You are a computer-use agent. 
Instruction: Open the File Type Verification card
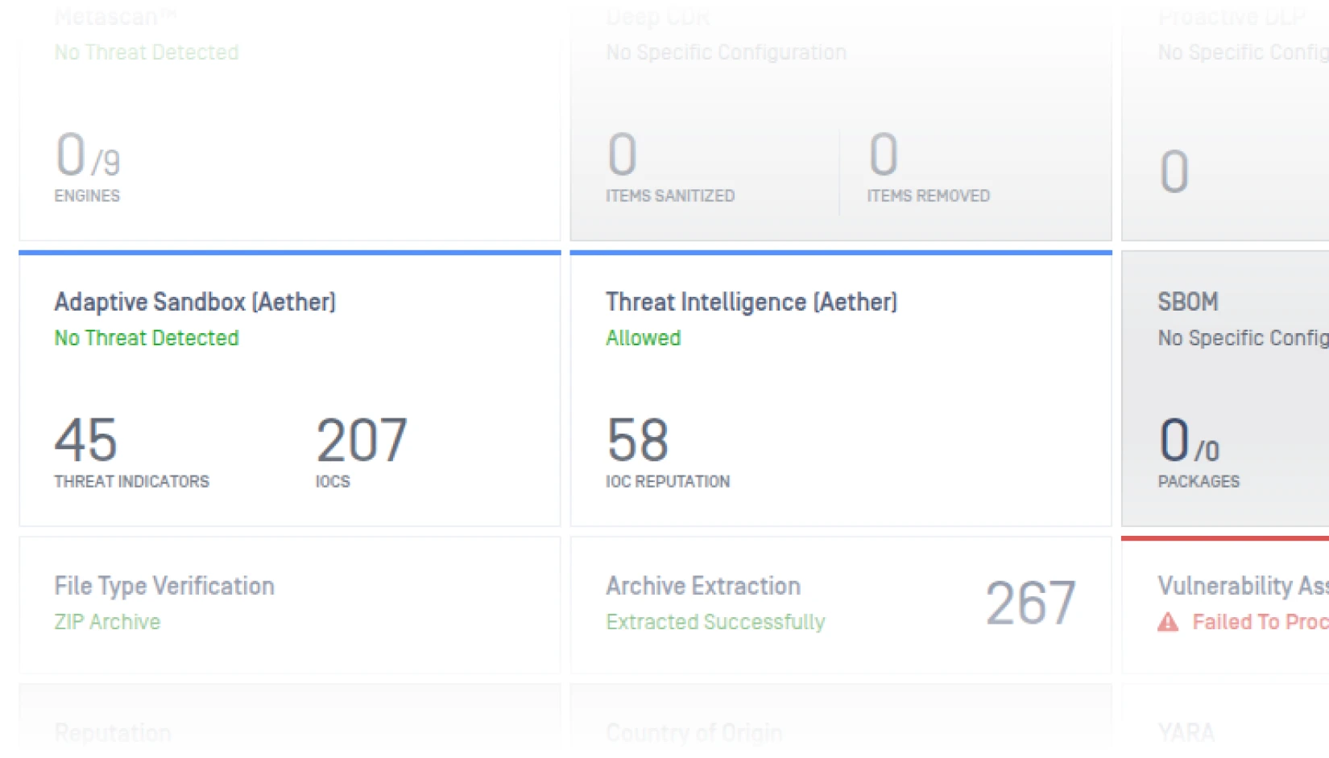[164, 586]
